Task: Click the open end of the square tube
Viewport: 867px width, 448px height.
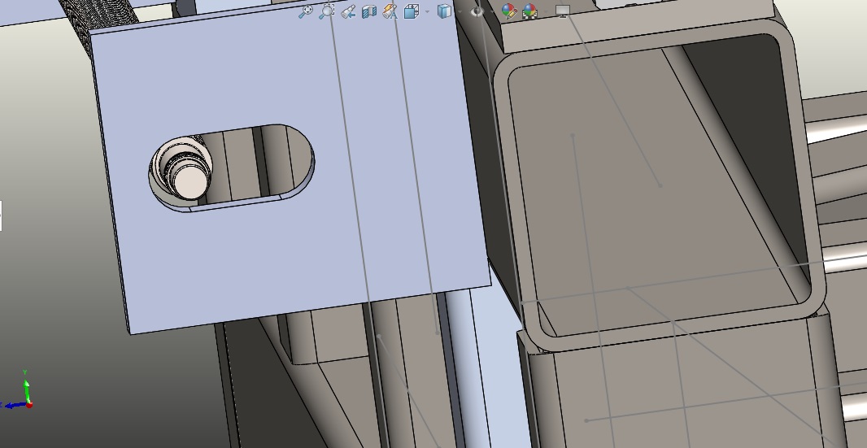Action: [659, 187]
